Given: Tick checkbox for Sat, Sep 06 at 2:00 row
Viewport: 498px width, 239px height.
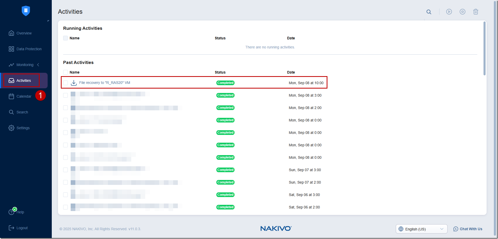Looking at the screenshot, I should tap(65, 207).
